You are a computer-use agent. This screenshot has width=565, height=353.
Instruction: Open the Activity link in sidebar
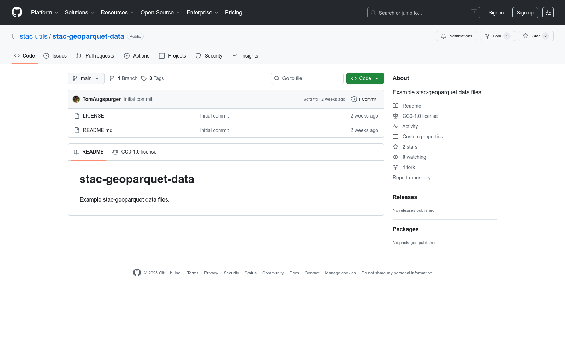(x=405, y=126)
